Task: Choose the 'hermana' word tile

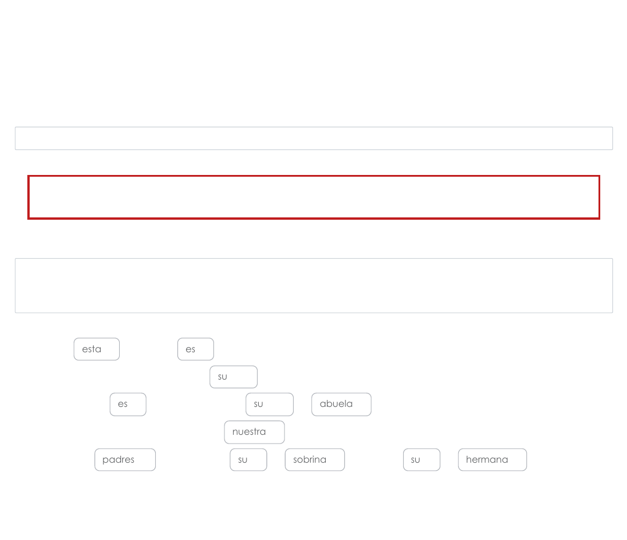Action: (492, 460)
